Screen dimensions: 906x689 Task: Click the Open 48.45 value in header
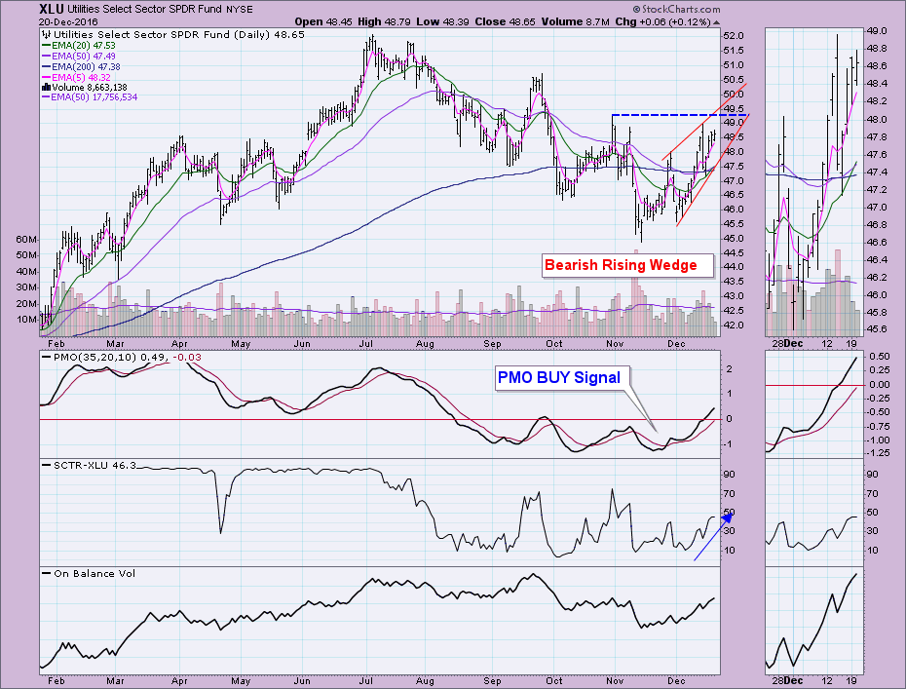[x=321, y=22]
